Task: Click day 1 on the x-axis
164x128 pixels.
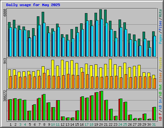Action: click(x=11, y=124)
